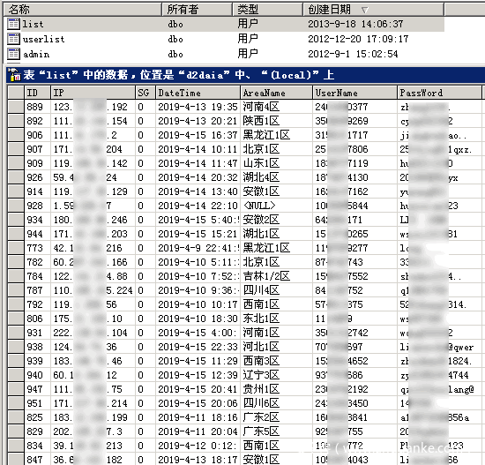Click the SG column header
Image resolution: width=485 pixels, height=465 pixels.
[145, 93]
